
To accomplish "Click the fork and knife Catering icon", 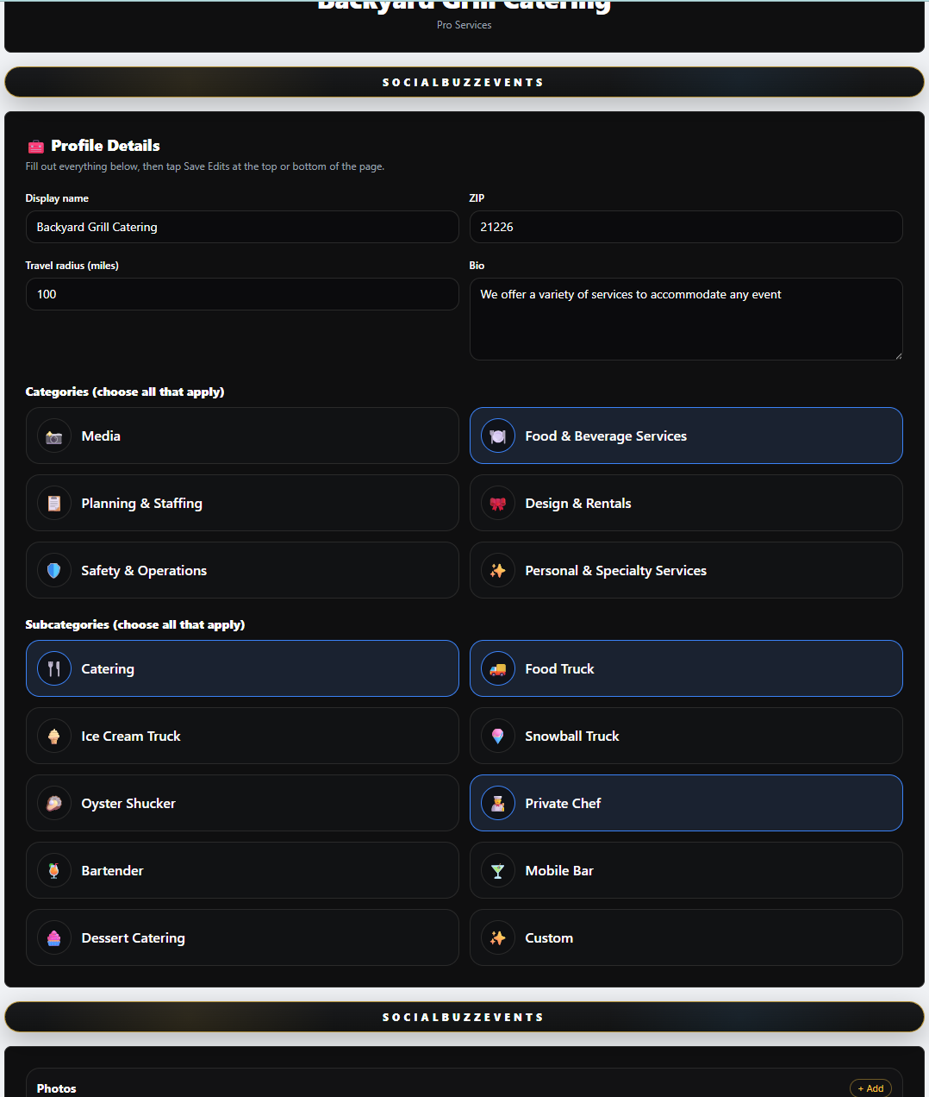I will (54, 669).
